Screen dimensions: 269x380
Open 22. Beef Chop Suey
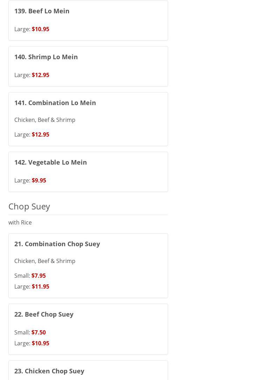point(44,314)
